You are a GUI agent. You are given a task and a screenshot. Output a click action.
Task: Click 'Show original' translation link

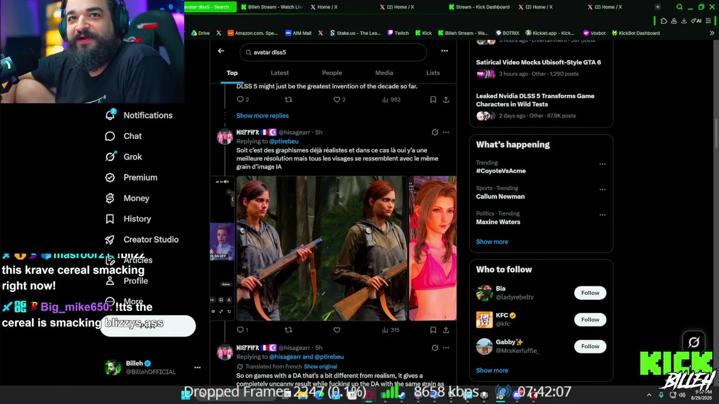coord(320,366)
